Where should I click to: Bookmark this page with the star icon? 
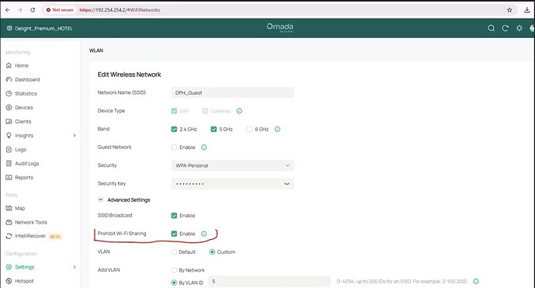click(x=509, y=10)
